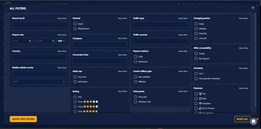Tick the Weekly charging period
The image size is (261, 129).
coord(196,28)
